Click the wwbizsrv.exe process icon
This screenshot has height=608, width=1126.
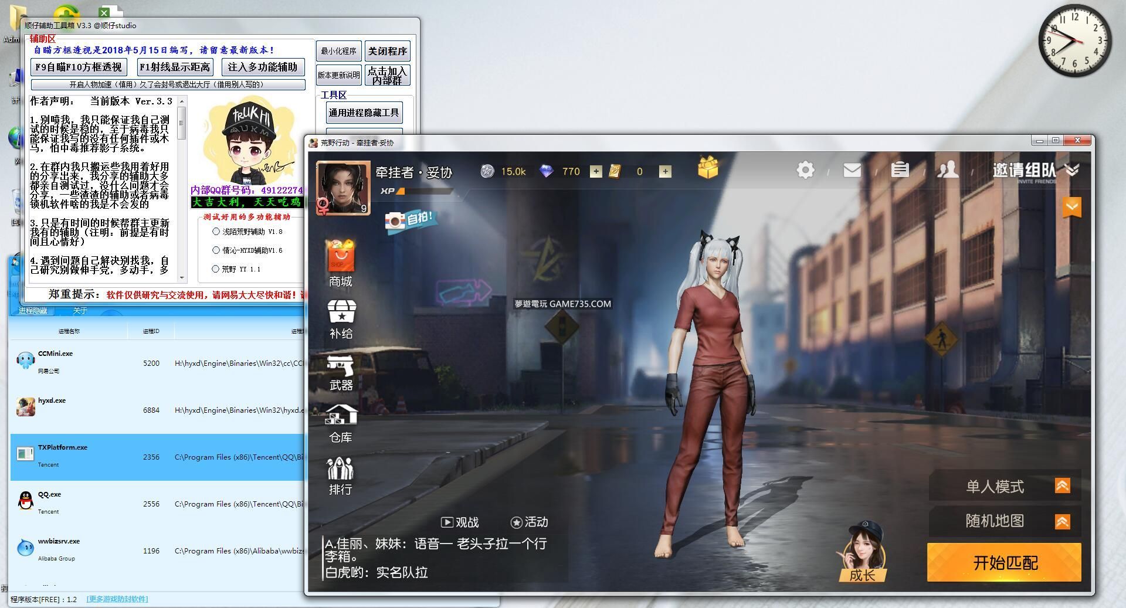click(25, 548)
